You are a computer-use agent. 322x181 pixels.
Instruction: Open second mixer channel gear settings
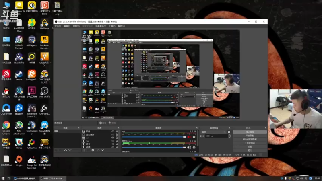coord(194,147)
